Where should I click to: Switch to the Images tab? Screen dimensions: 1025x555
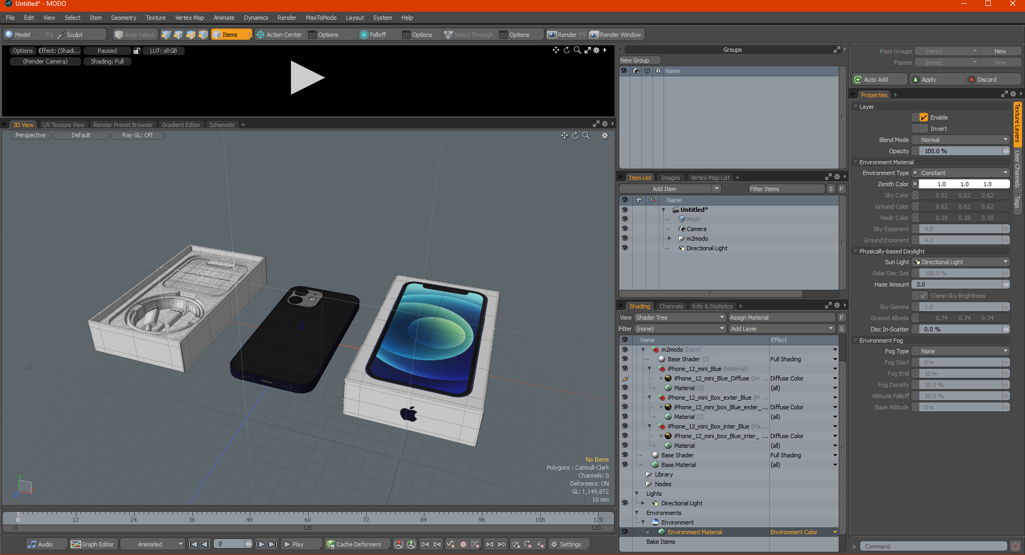[x=670, y=178]
